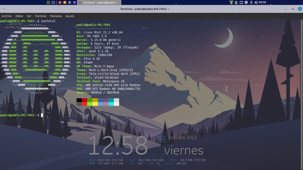Open the screenshot scissors tray icon
This screenshot has width=303, height=170.
pos(231,3)
